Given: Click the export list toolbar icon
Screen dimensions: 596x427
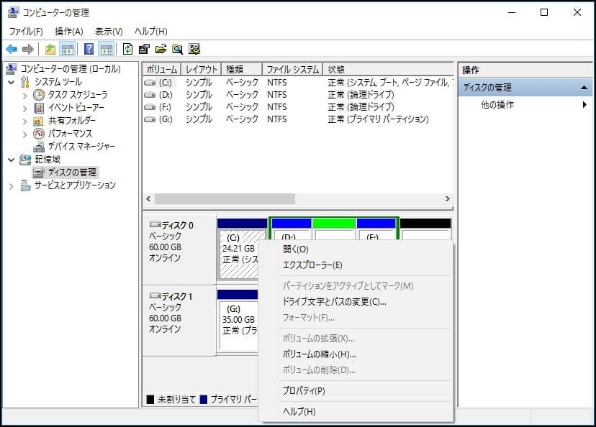Looking at the screenshot, I should tap(145, 49).
